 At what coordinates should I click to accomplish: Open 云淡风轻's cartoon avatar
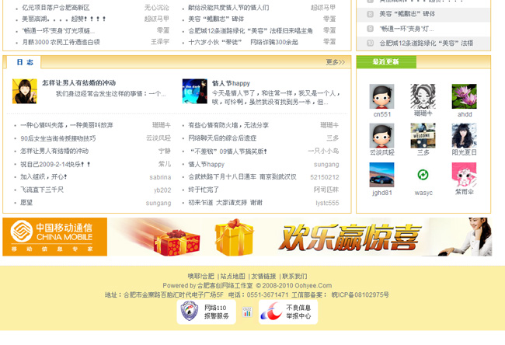[x=381, y=136]
